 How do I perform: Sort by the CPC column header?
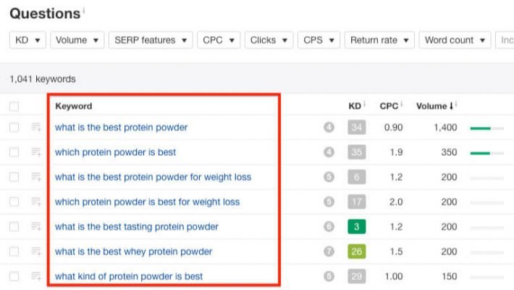point(389,107)
